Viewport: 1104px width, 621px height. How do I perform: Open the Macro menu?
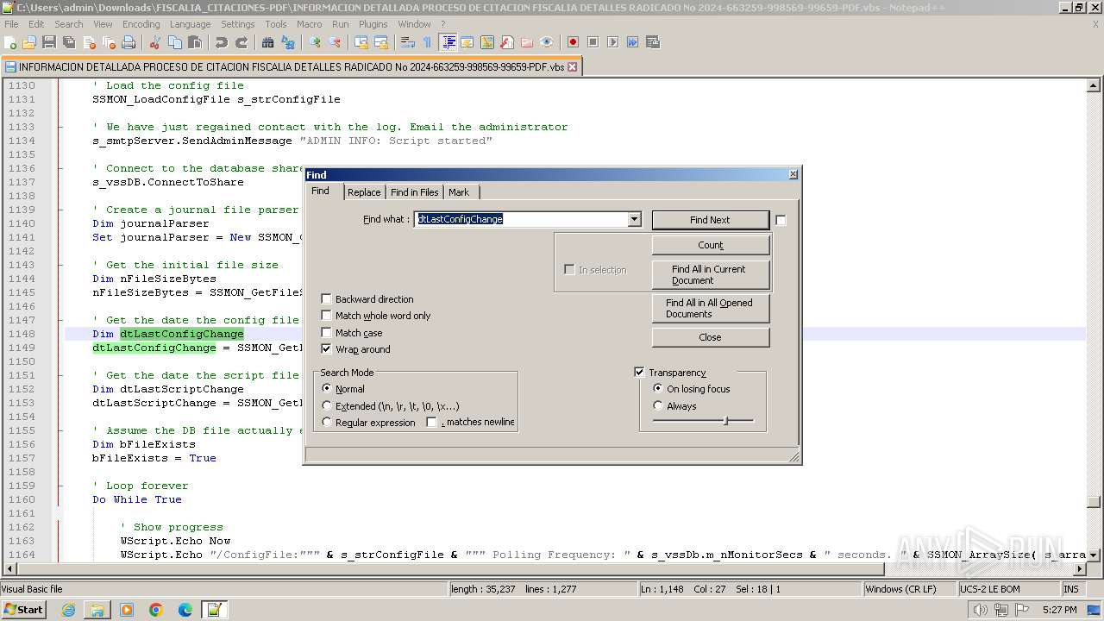point(309,24)
